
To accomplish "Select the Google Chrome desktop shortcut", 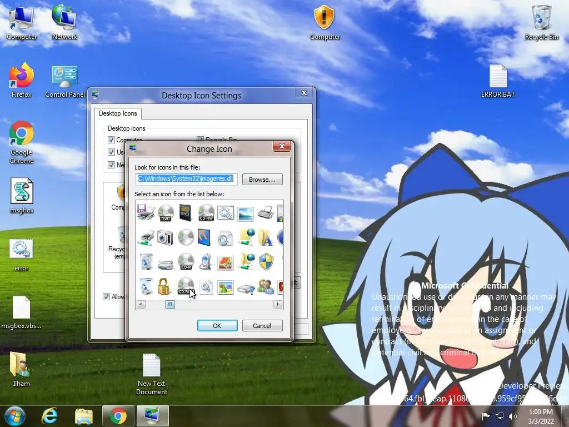I will [22, 142].
